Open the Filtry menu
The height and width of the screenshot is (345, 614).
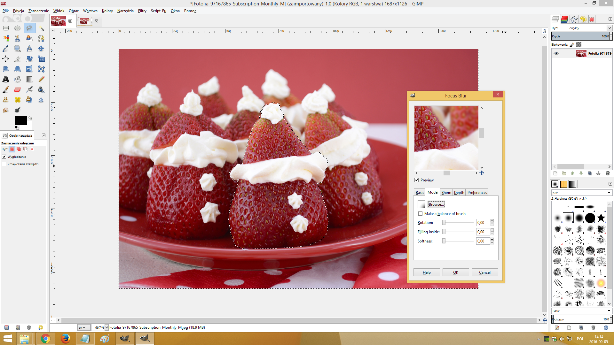click(x=142, y=11)
